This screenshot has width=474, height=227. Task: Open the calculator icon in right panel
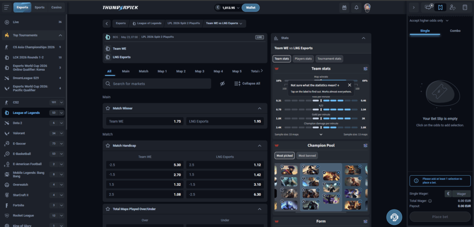[x=465, y=7]
